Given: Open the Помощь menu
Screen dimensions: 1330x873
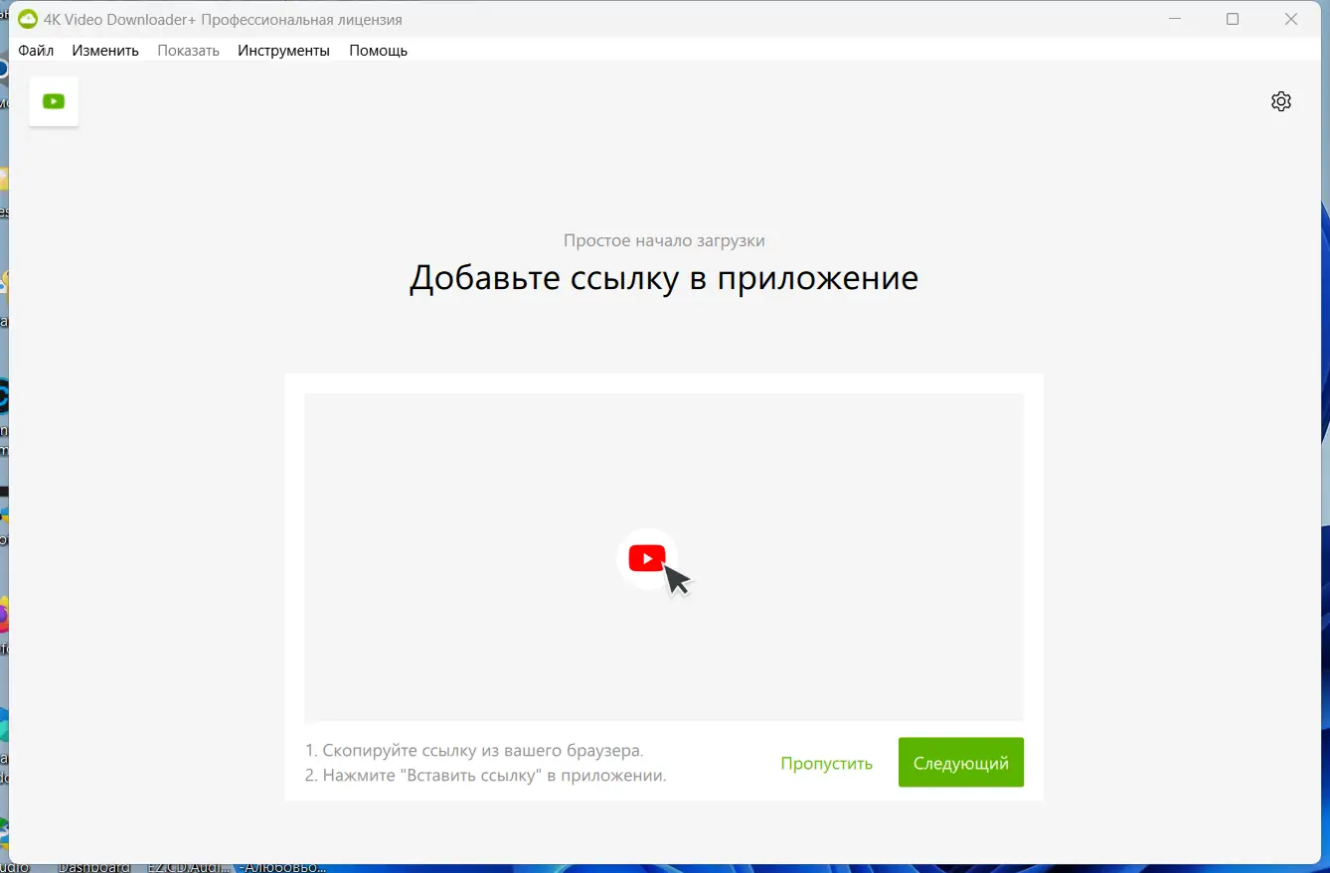Looking at the screenshot, I should coord(378,51).
